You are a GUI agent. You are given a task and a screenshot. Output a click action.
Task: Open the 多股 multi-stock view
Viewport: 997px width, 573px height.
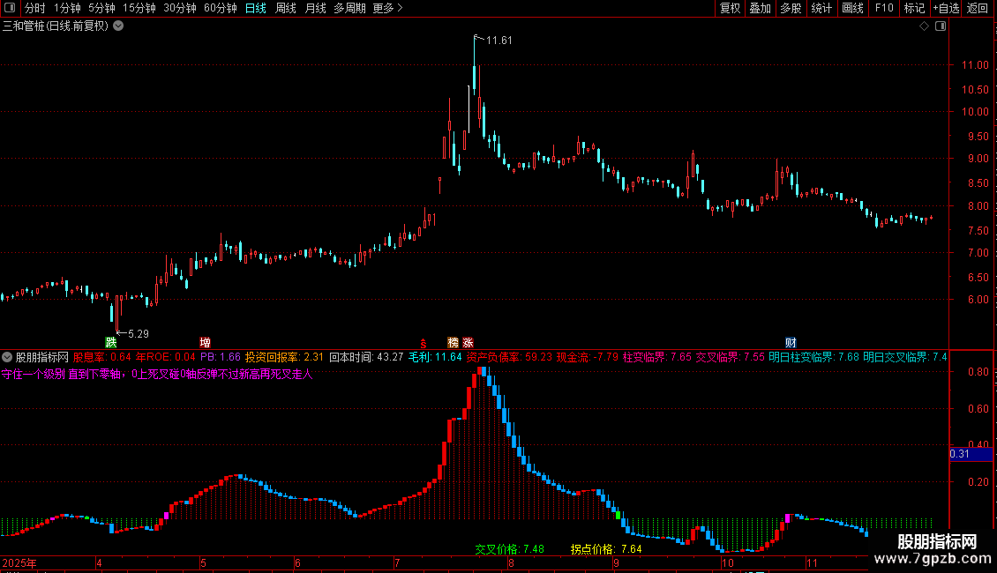pos(791,8)
